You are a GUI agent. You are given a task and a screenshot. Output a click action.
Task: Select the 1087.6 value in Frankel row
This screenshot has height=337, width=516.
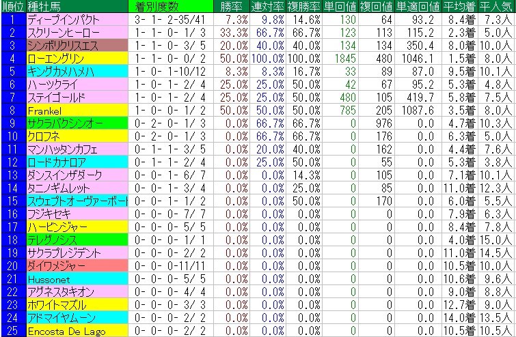(x=418, y=111)
